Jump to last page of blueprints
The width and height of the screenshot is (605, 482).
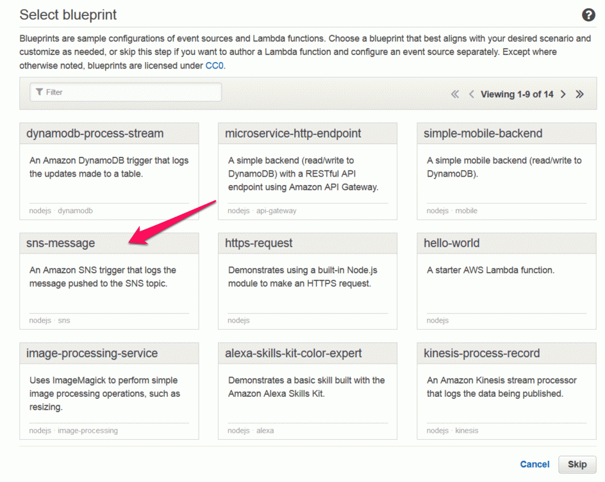point(579,94)
